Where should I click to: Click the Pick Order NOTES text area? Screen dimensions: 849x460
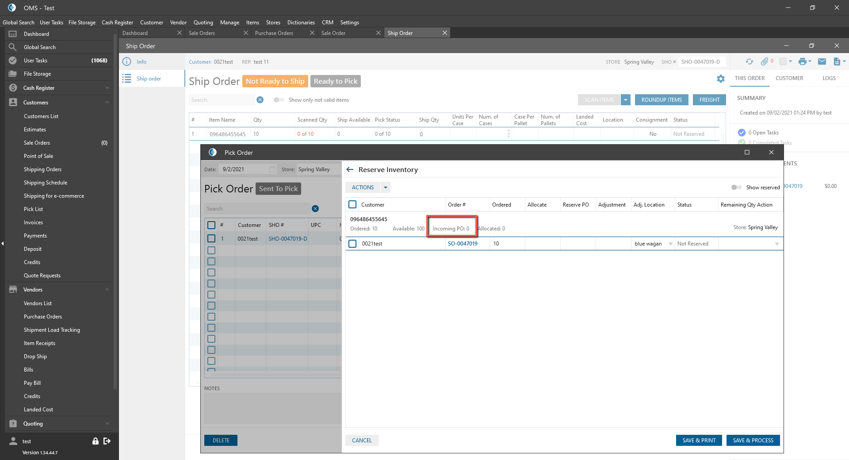click(273, 409)
